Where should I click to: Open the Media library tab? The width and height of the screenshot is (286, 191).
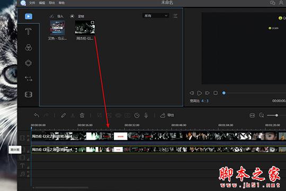click(29, 16)
